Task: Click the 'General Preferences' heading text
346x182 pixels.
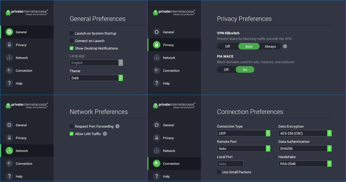Action: click(x=97, y=19)
